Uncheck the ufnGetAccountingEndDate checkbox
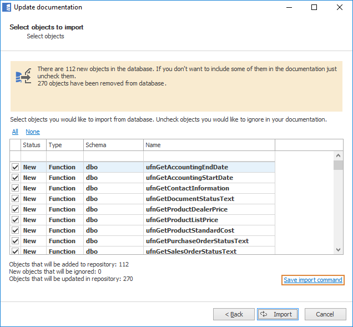This screenshot has height=327, width=353. click(15, 167)
